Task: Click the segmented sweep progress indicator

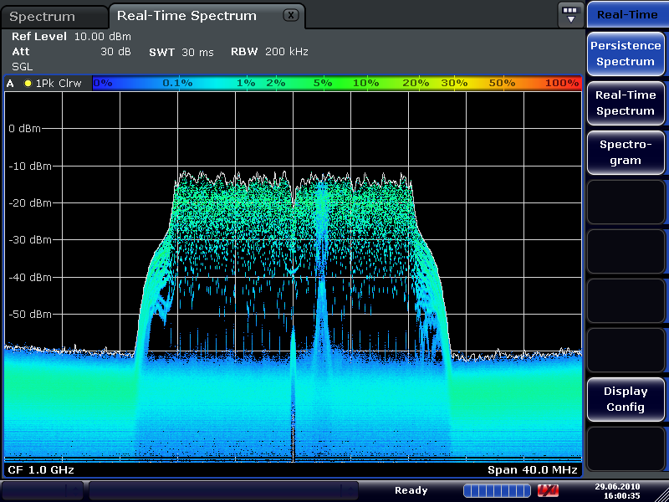Action: [496, 490]
